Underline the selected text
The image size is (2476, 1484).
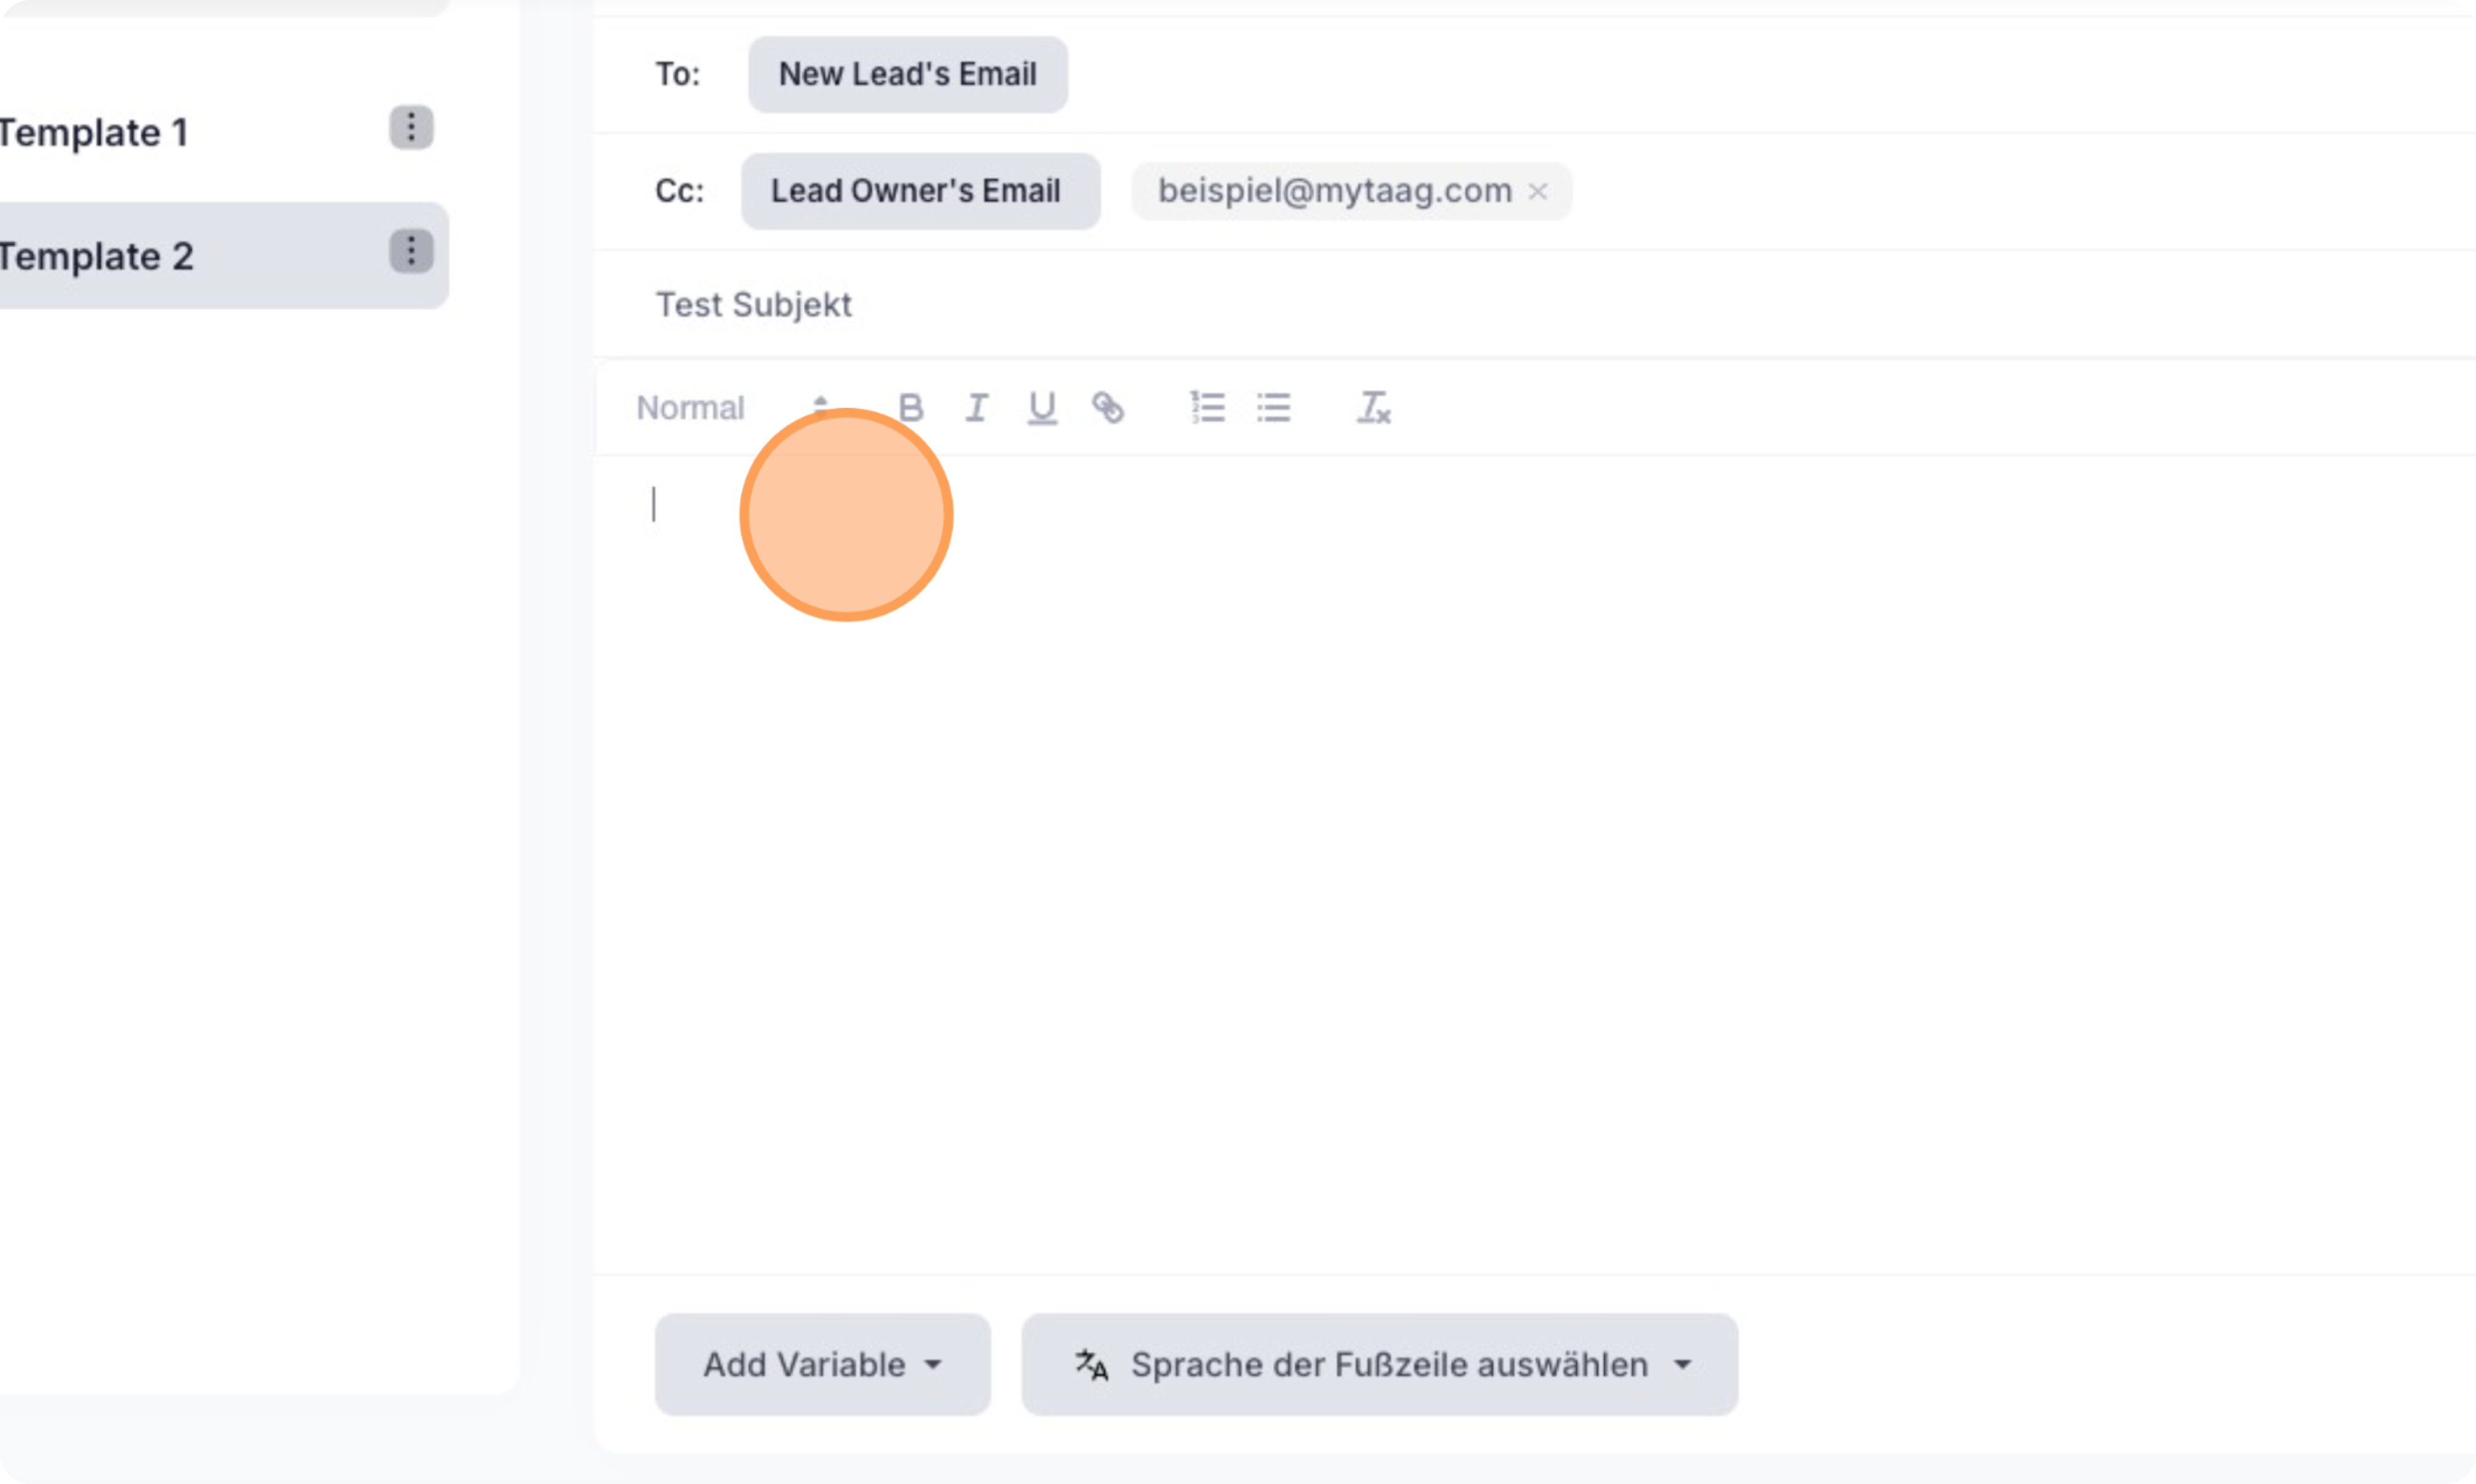coord(1042,407)
